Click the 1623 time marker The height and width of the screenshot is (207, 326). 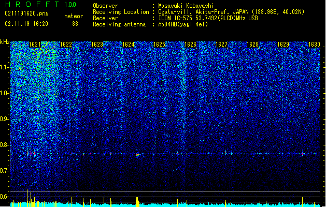(x=97, y=45)
